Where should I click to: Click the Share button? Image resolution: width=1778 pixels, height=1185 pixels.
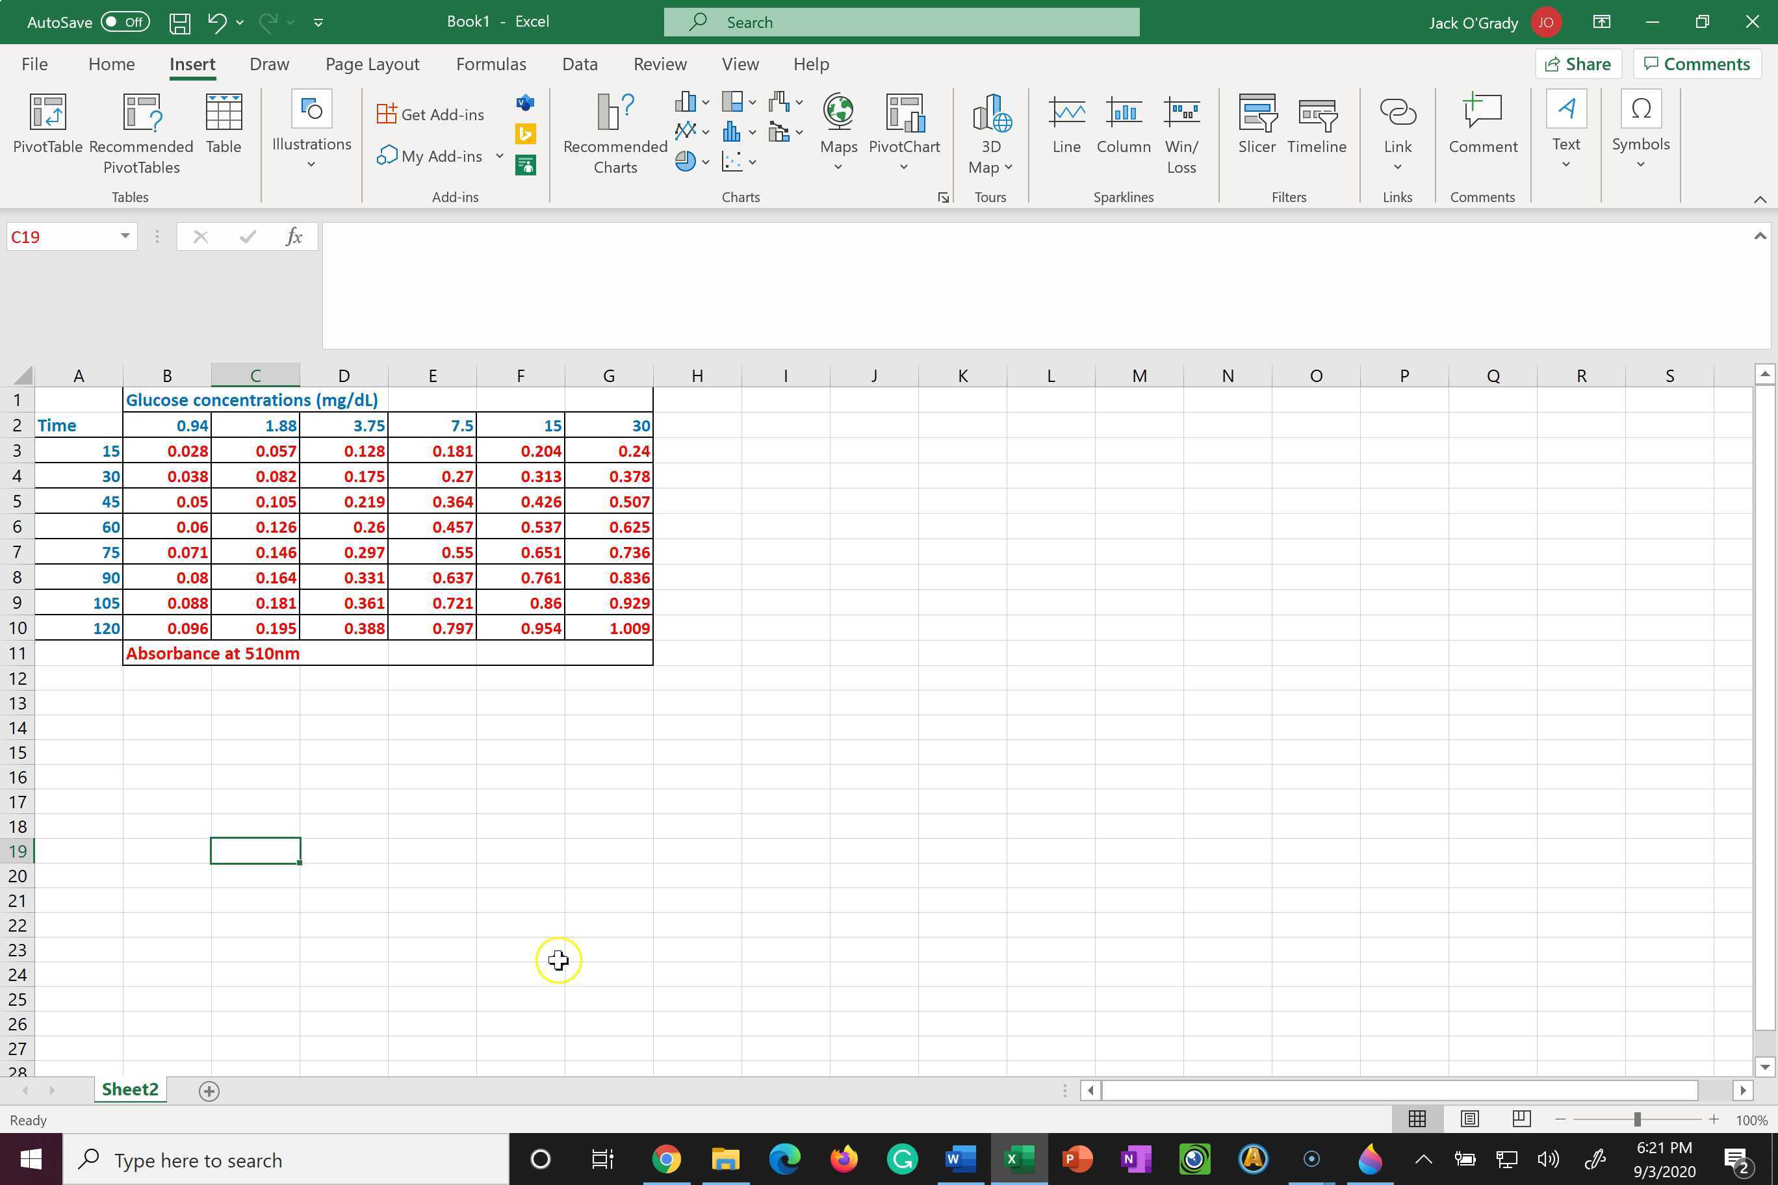point(1578,64)
